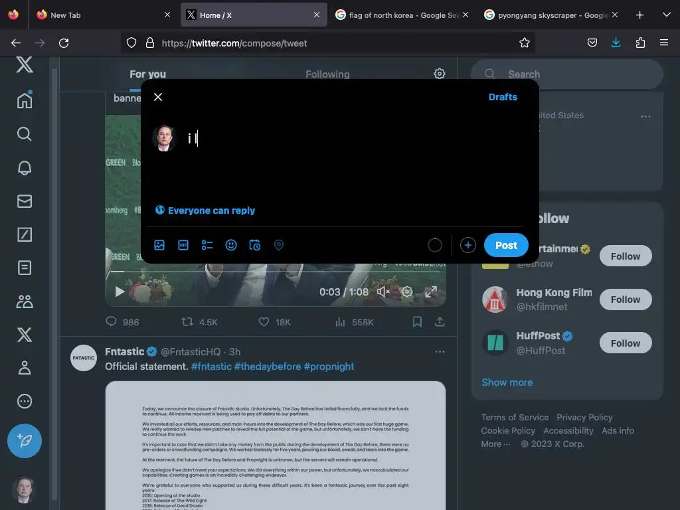The image size is (680, 510).
Task: Switch to For you tab
Action: click(147, 74)
